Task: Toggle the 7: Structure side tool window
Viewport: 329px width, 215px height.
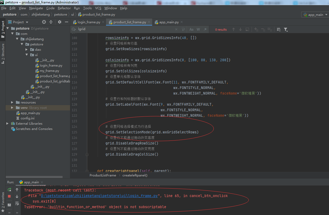Action: [x=3, y=54]
